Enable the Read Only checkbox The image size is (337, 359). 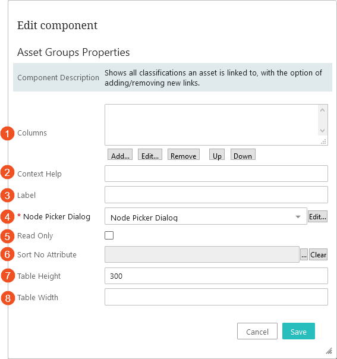(x=109, y=235)
